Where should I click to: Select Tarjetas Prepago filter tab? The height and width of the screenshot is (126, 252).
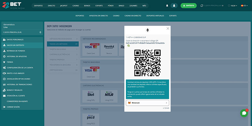[63, 60]
